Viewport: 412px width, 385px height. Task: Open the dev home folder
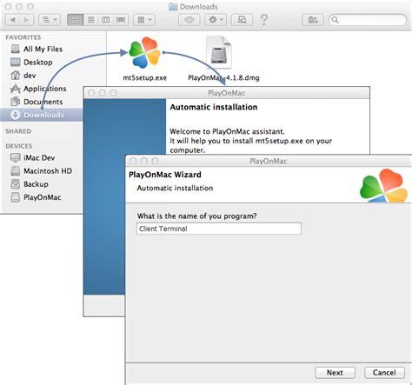pos(30,76)
